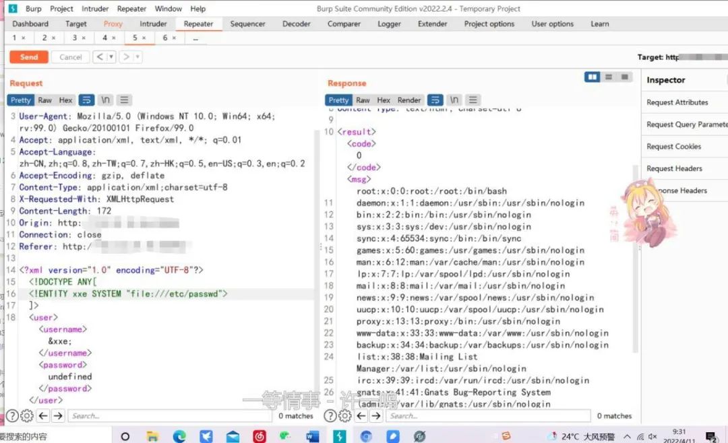Viewport: 728px width, 443px height.
Task: Switch to combined tabbed layout view
Action: [x=624, y=77]
